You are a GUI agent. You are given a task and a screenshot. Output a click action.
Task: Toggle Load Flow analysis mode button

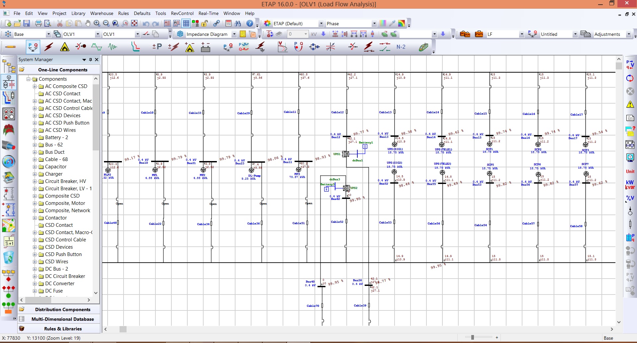click(33, 47)
